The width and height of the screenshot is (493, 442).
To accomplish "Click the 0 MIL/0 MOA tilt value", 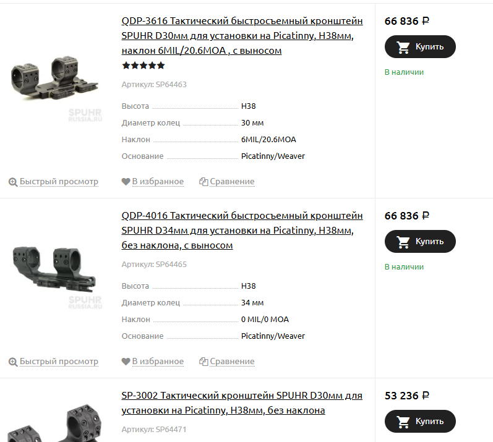I will tap(265, 320).
